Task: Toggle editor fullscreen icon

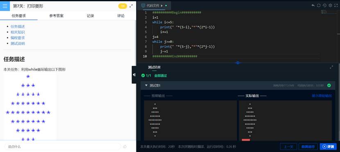Action: point(336,5)
